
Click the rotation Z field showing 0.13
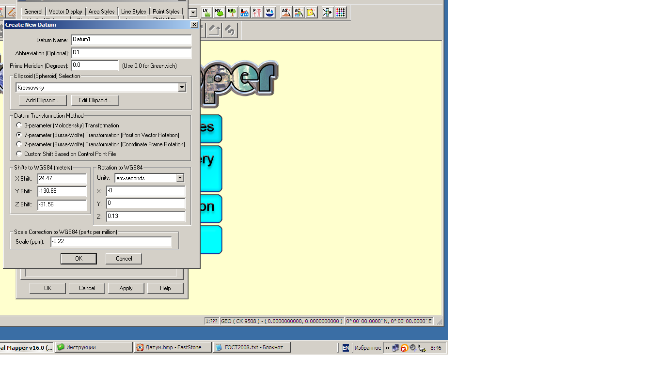pos(146,217)
